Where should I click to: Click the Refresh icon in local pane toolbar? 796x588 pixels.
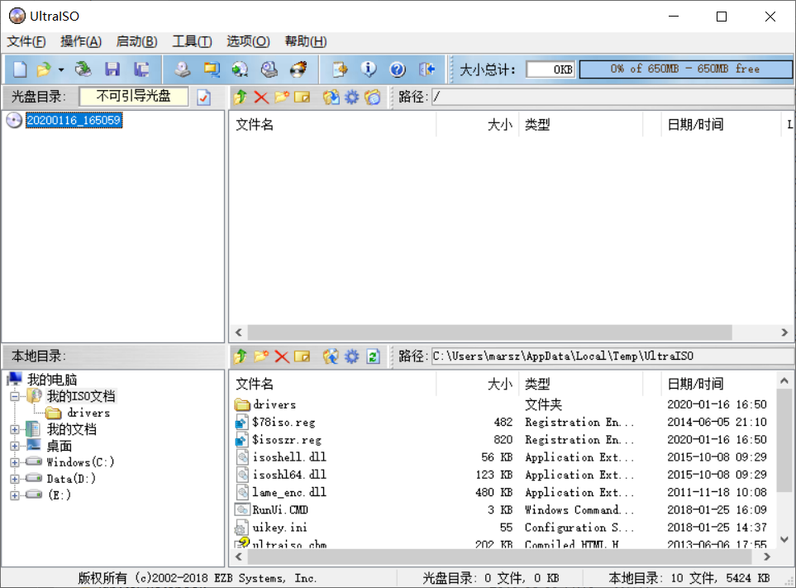pos(373,356)
